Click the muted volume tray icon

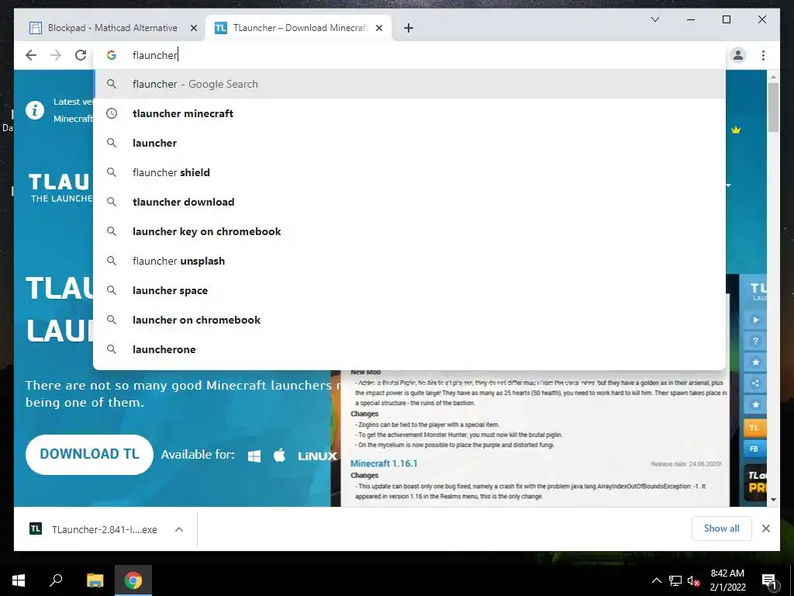coord(693,580)
